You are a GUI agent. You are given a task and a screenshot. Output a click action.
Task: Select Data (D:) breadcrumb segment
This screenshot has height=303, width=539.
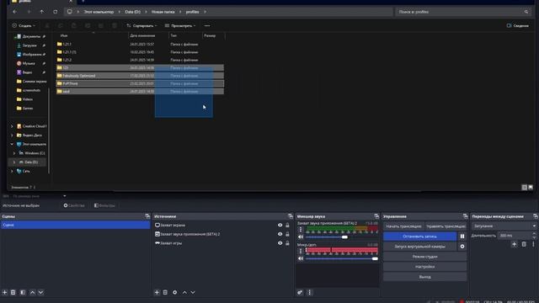[x=133, y=12]
